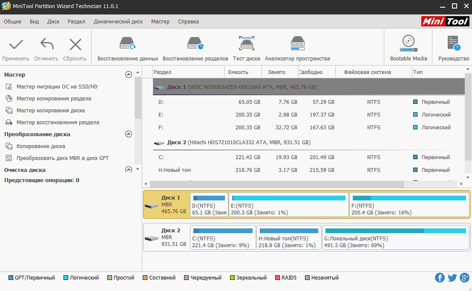The image size is (472, 291).
Task: Sort by Емкость column header
Action: pyautogui.click(x=243, y=72)
